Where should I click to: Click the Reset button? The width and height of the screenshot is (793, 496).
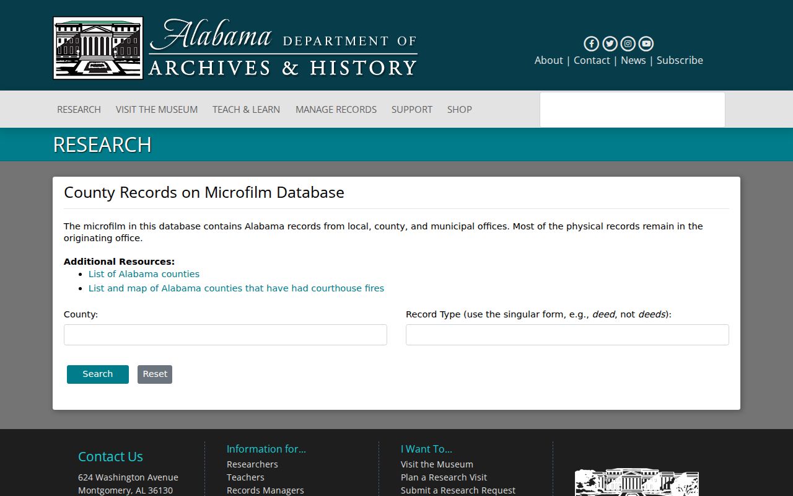[155, 374]
